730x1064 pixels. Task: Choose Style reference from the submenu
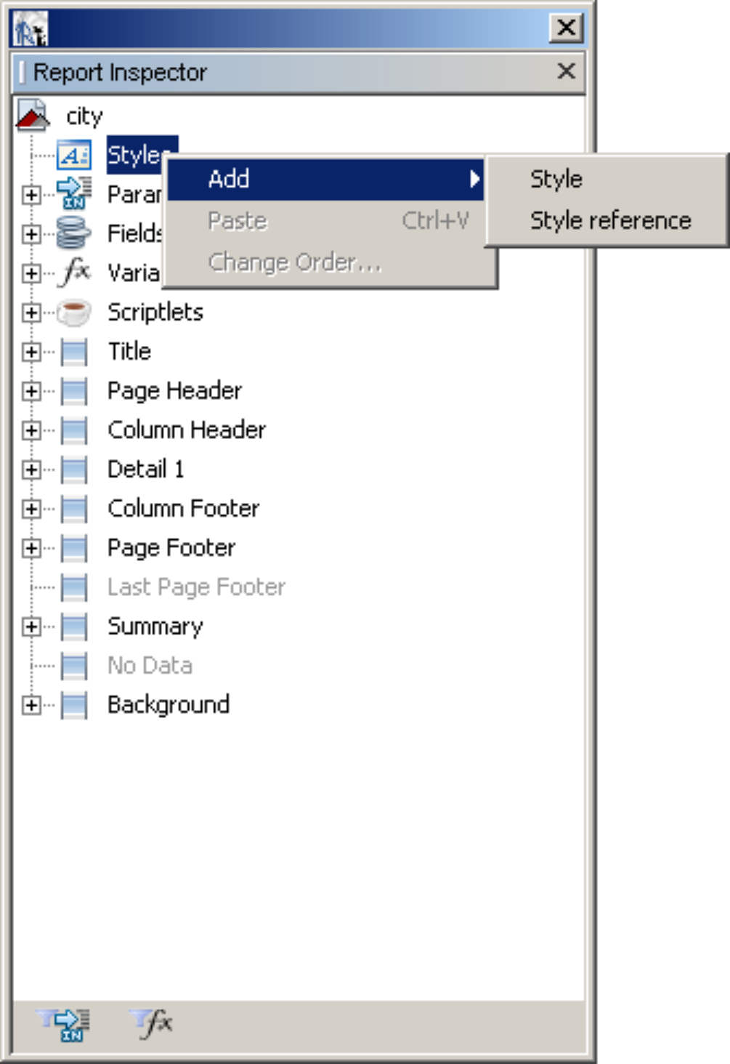point(610,220)
